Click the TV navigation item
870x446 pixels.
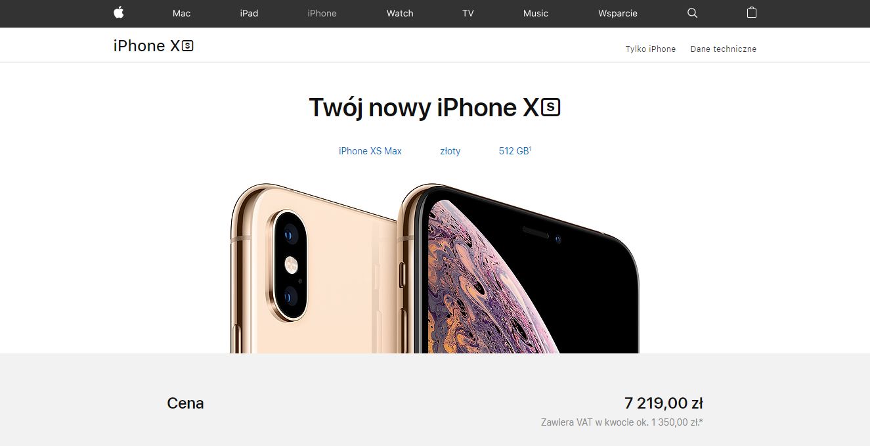tap(468, 13)
